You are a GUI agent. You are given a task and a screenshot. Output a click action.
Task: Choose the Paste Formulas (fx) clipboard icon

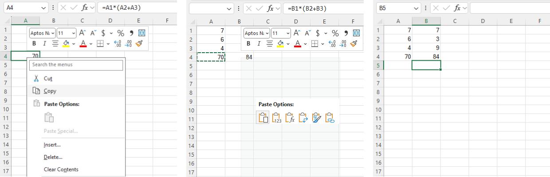[x=290, y=117]
